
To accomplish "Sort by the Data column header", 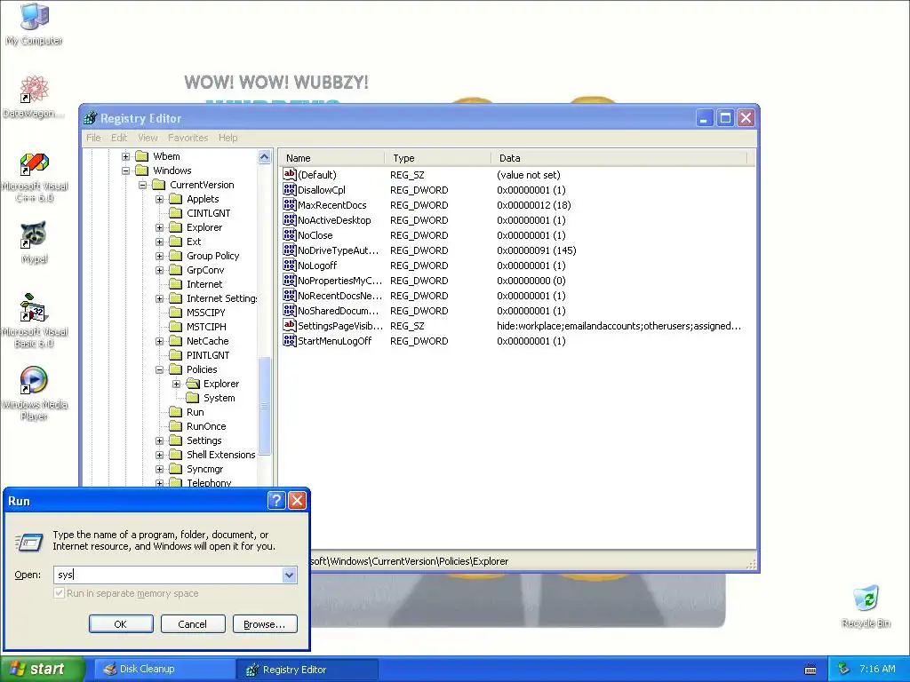I will coord(619,158).
